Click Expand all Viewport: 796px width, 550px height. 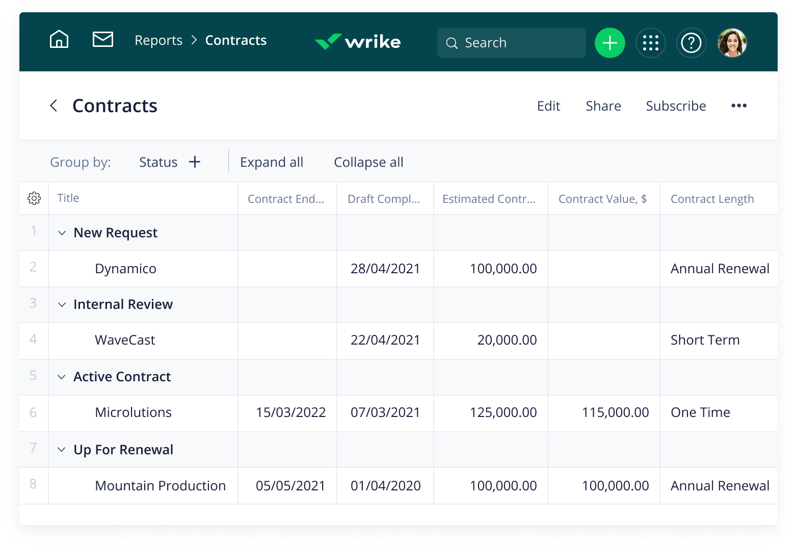pyautogui.click(x=272, y=162)
